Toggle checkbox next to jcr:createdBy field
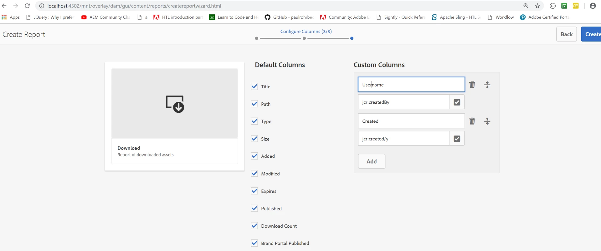The height and width of the screenshot is (251, 601). pos(457,102)
